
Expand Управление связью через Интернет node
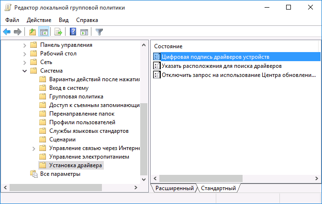coord(33,148)
